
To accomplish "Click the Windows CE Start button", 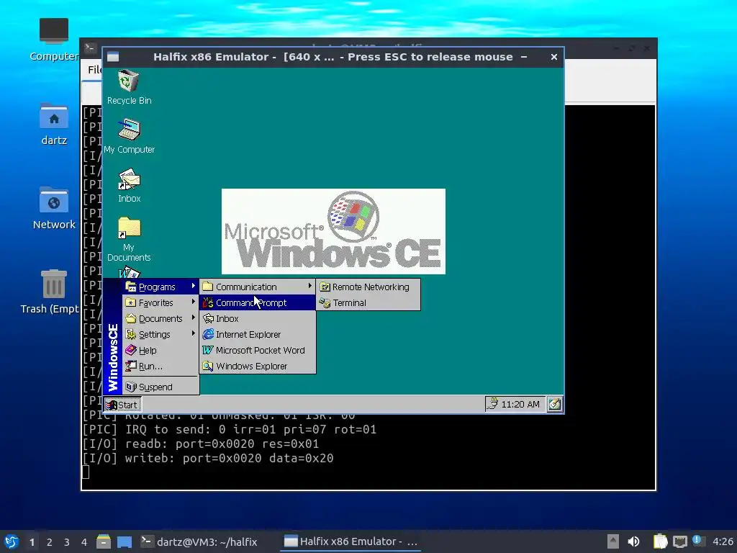I will pos(122,405).
